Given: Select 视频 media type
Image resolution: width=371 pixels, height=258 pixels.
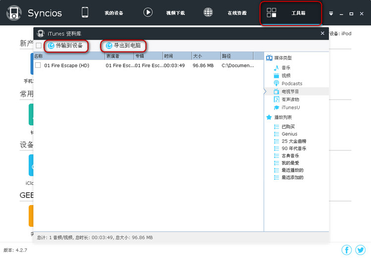Looking at the screenshot, I should click(x=286, y=76).
